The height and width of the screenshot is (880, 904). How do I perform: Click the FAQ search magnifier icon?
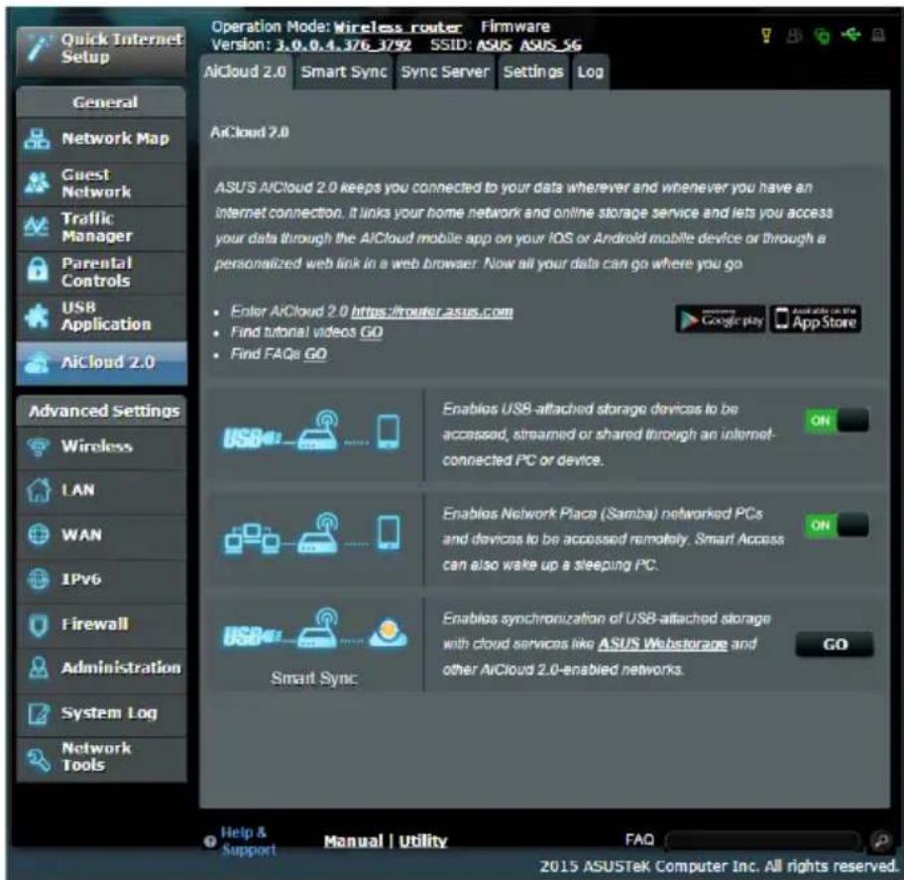(880, 840)
